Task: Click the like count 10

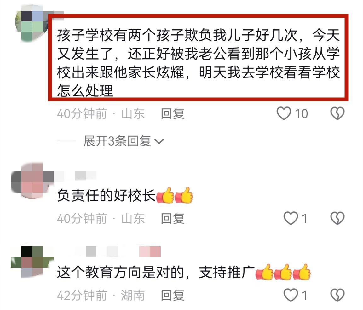Action: click(301, 114)
